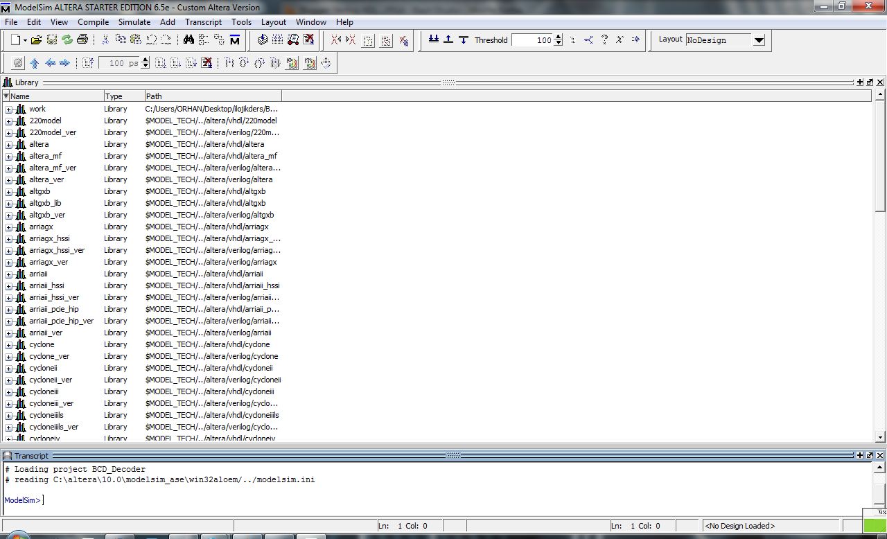Zoom the Library panel with plus button
887x539 pixels.
click(860, 82)
